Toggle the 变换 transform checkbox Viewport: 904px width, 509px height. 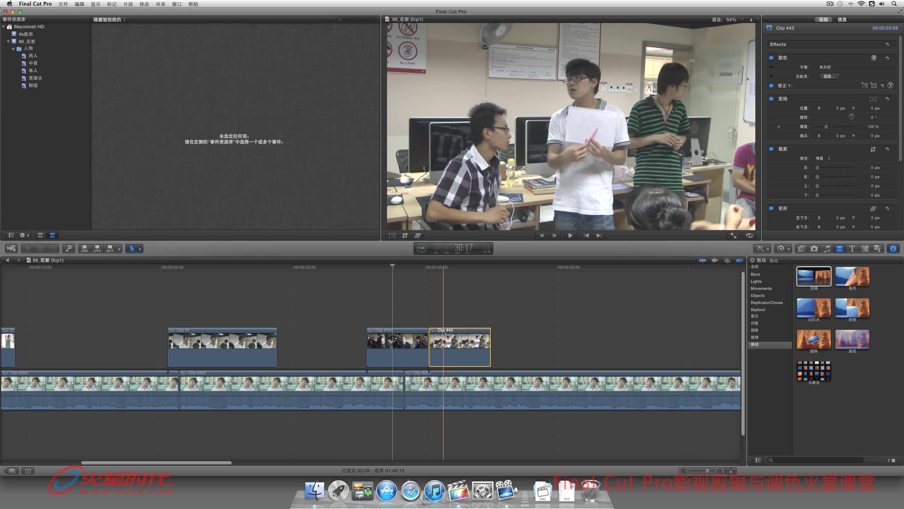[x=771, y=99]
